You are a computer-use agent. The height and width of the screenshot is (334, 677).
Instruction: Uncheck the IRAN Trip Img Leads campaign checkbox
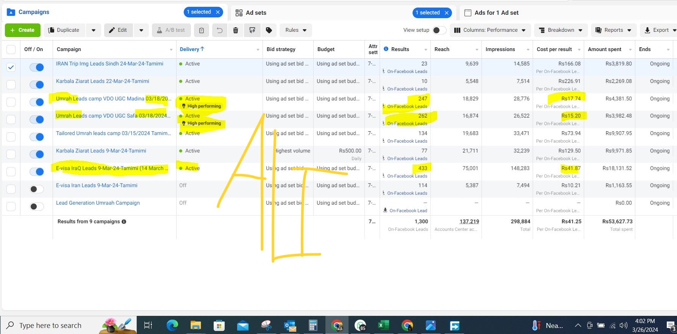[11, 67]
